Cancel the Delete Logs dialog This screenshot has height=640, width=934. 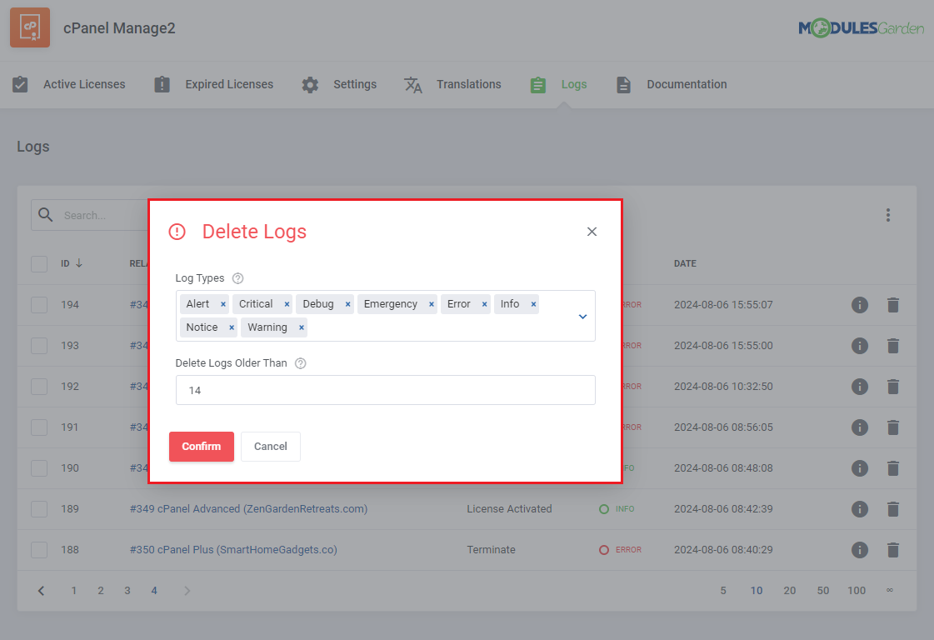coord(271,447)
